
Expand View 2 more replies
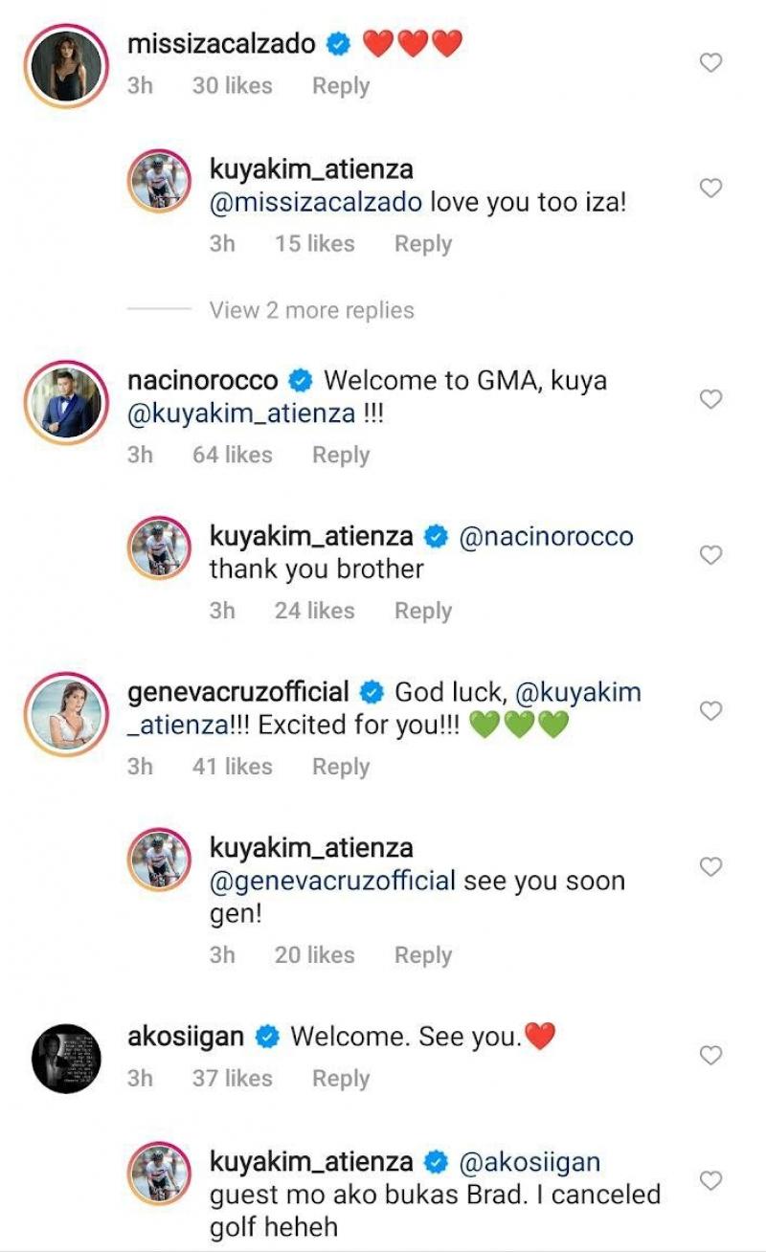click(312, 310)
